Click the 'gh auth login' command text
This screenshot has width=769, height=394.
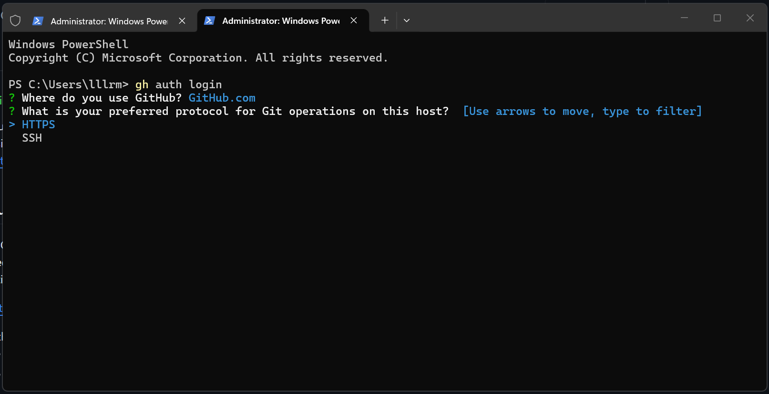(179, 84)
